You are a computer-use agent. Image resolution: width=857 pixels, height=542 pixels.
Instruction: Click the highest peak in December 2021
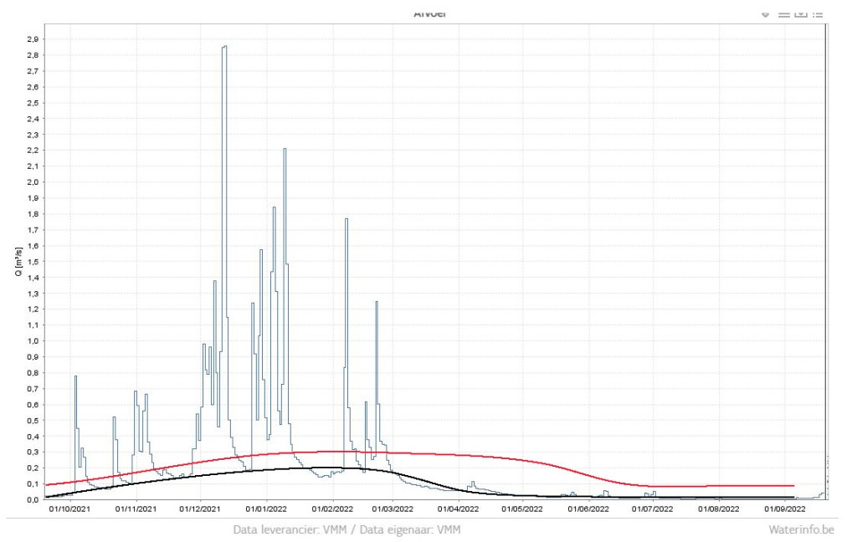coord(224,47)
